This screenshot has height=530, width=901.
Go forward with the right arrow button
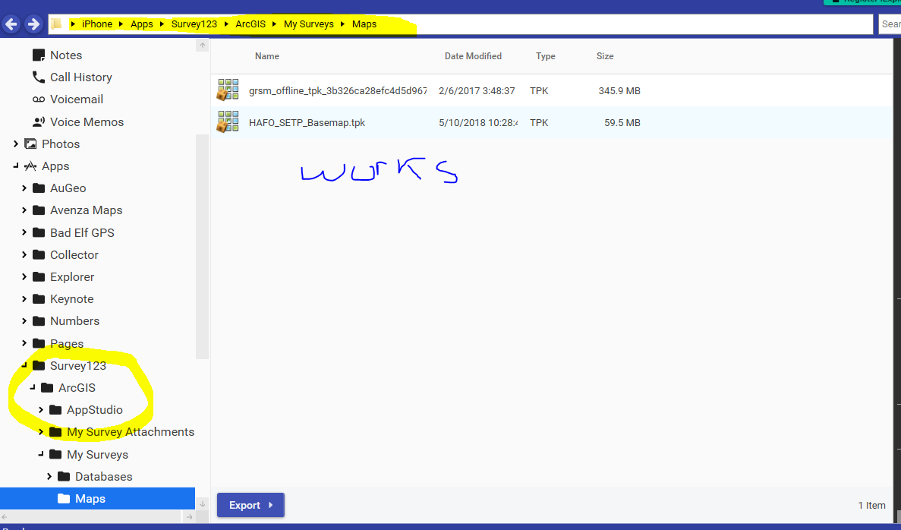click(33, 24)
